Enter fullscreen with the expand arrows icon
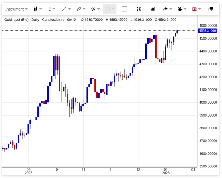 (x=139, y=9)
